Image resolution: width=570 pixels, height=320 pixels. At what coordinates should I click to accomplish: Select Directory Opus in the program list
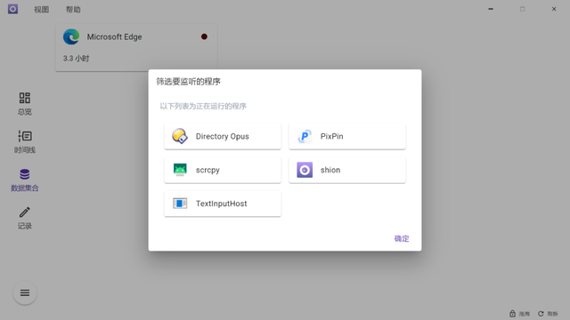pos(222,136)
